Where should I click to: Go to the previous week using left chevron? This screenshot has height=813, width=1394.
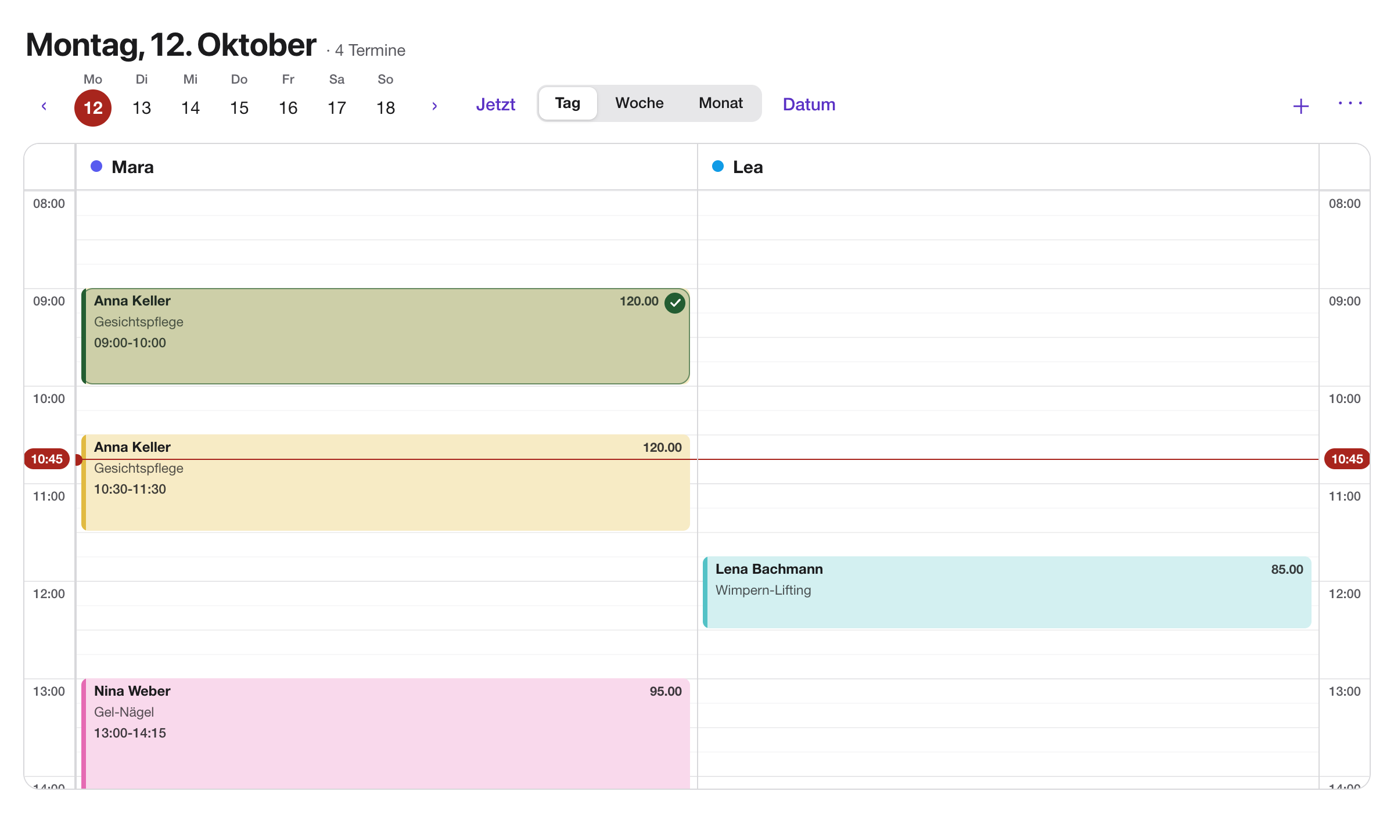44,106
